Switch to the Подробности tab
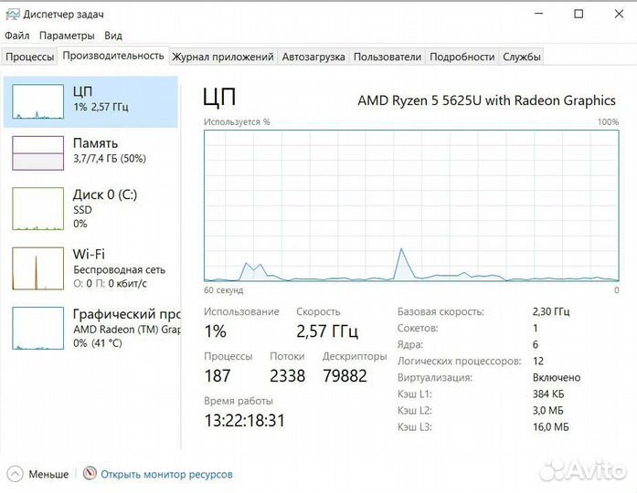The image size is (637, 493). point(462,57)
